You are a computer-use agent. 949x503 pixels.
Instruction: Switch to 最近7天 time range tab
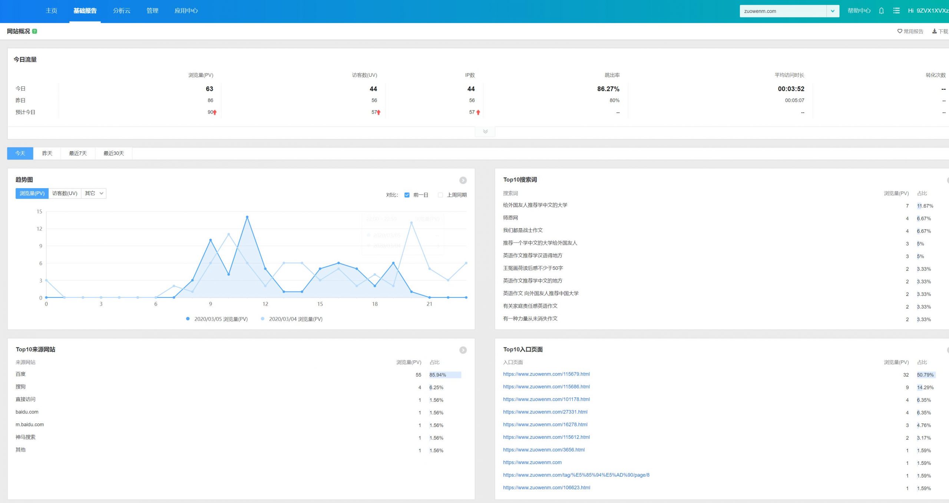(x=78, y=153)
